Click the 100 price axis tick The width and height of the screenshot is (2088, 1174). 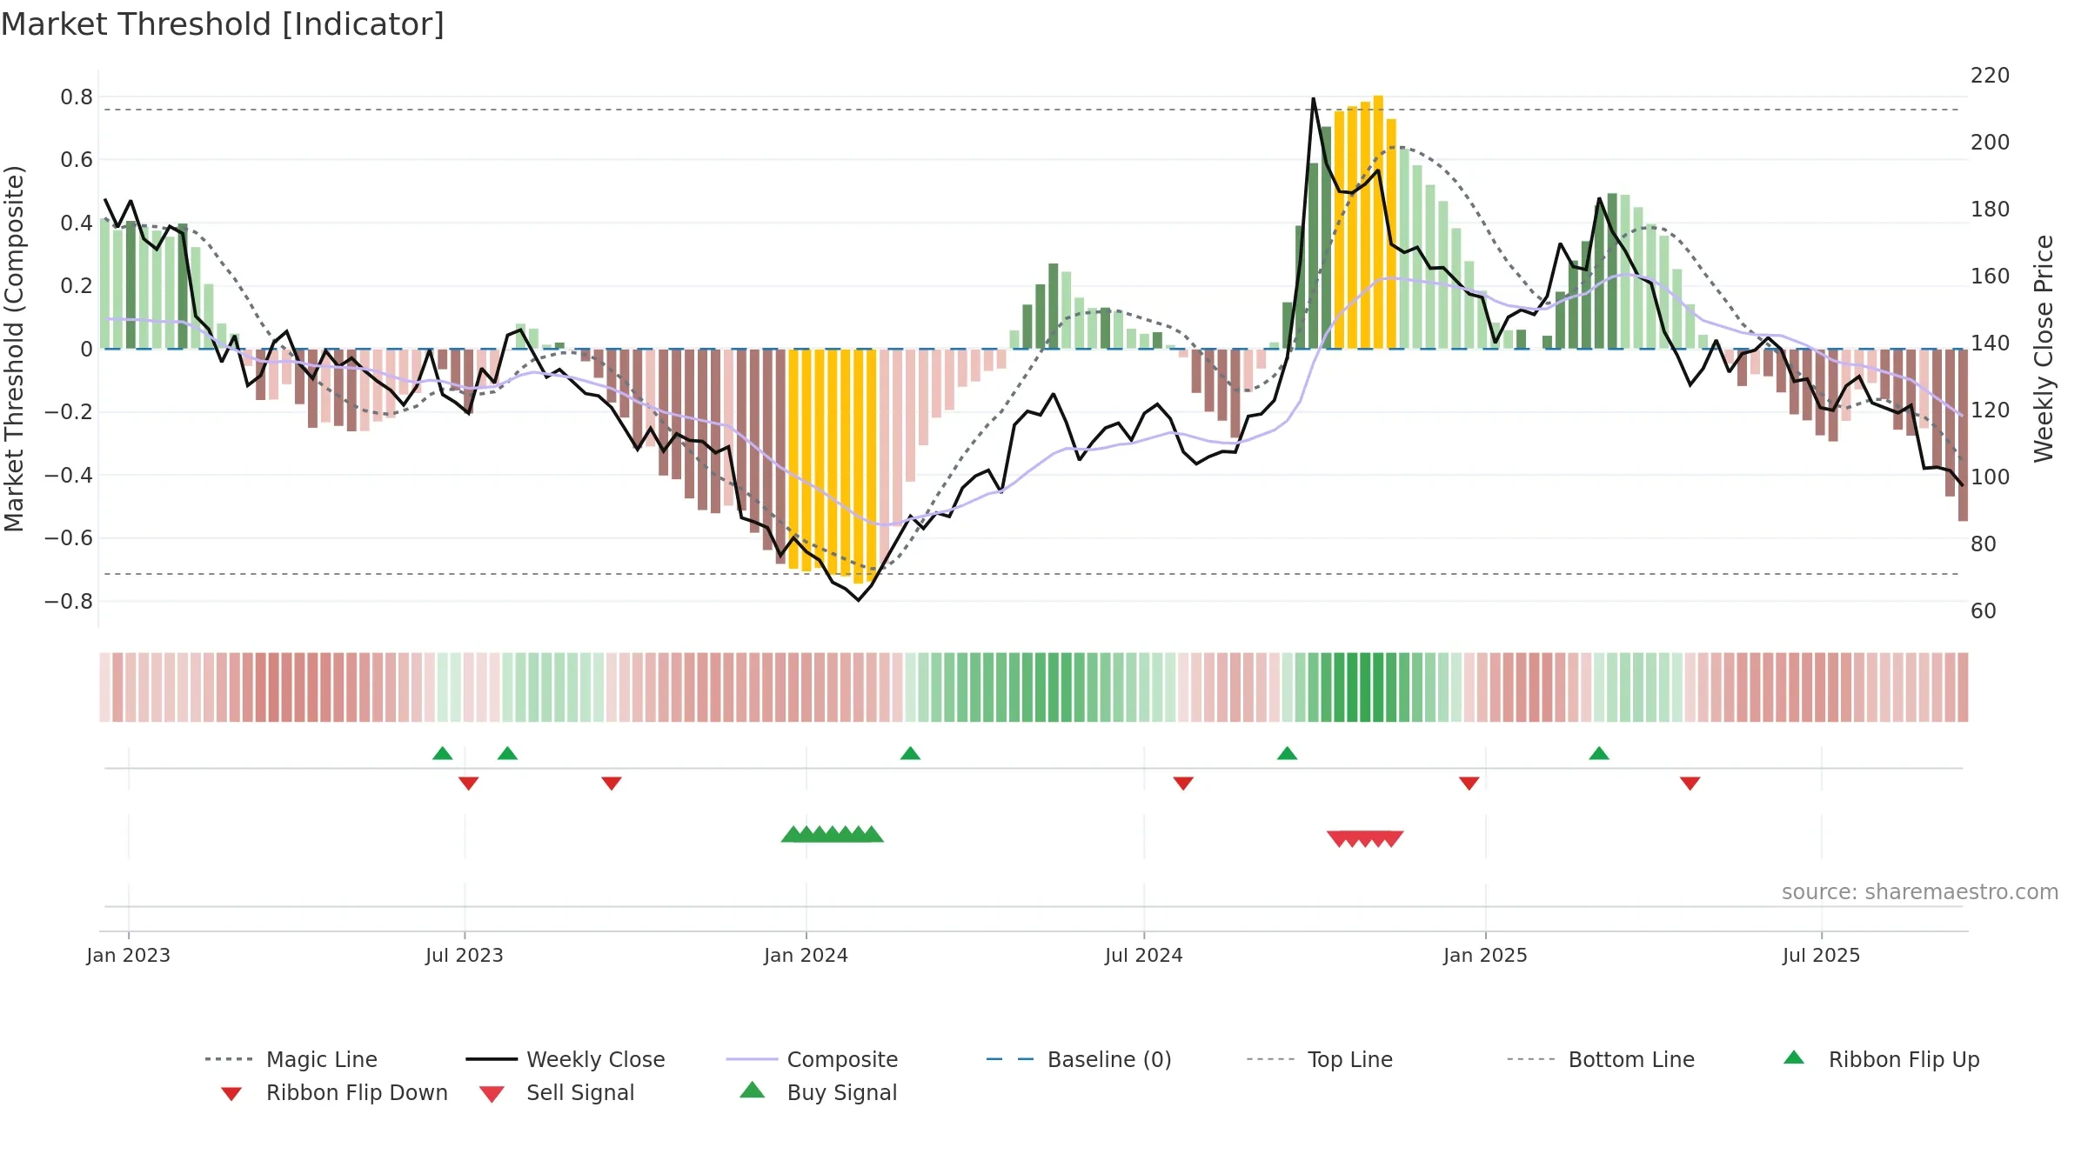(x=1991, y=477)
